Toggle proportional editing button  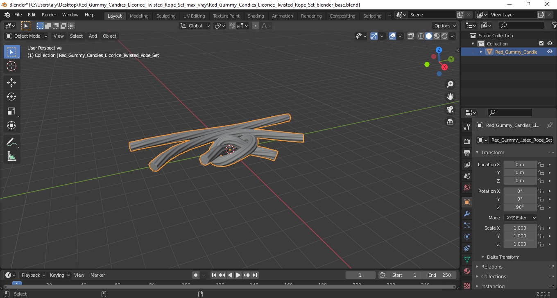[256, 26]
